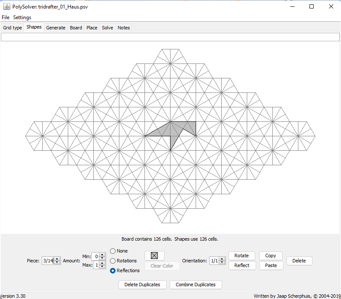Viewport: 341px width, 299px height.
Task: Decrease the Min amount with down arrow
Action: pyautogui.click(x=102, y=258)
